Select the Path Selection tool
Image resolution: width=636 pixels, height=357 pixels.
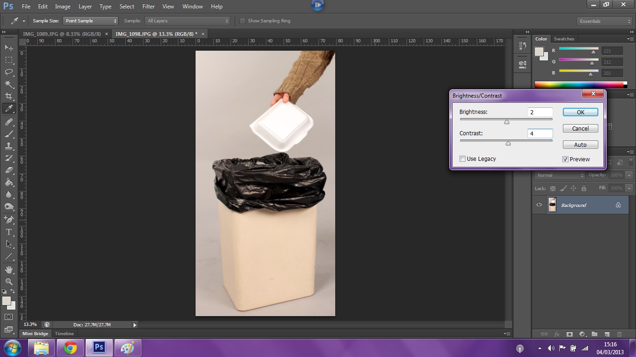(x=9, y=244)
